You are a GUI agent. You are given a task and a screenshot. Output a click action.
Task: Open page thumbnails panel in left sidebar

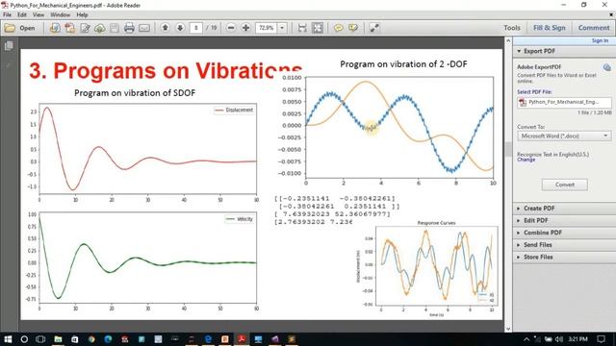coord(9,46)
